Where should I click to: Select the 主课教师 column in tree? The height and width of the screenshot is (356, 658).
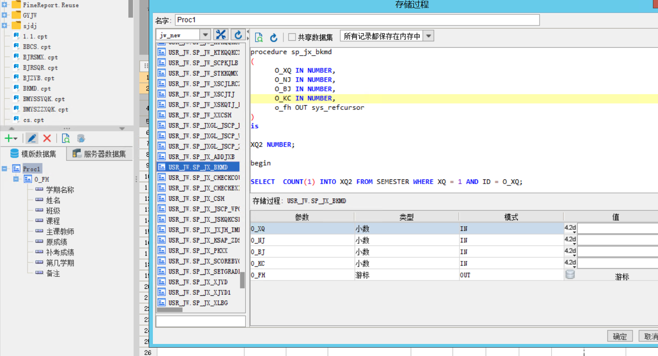tap(60, 231)
